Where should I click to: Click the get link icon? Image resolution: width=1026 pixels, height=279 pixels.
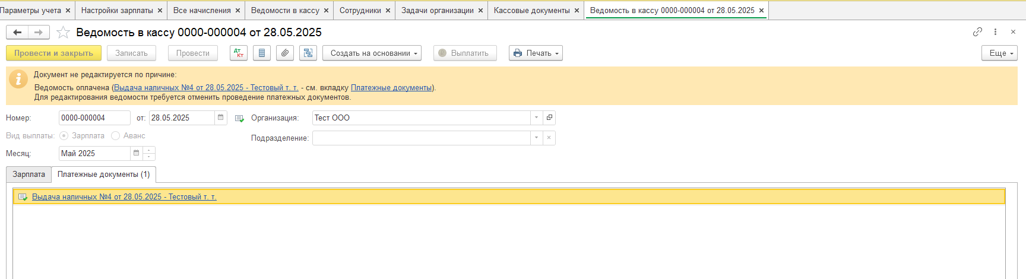(x=977, y=32)
